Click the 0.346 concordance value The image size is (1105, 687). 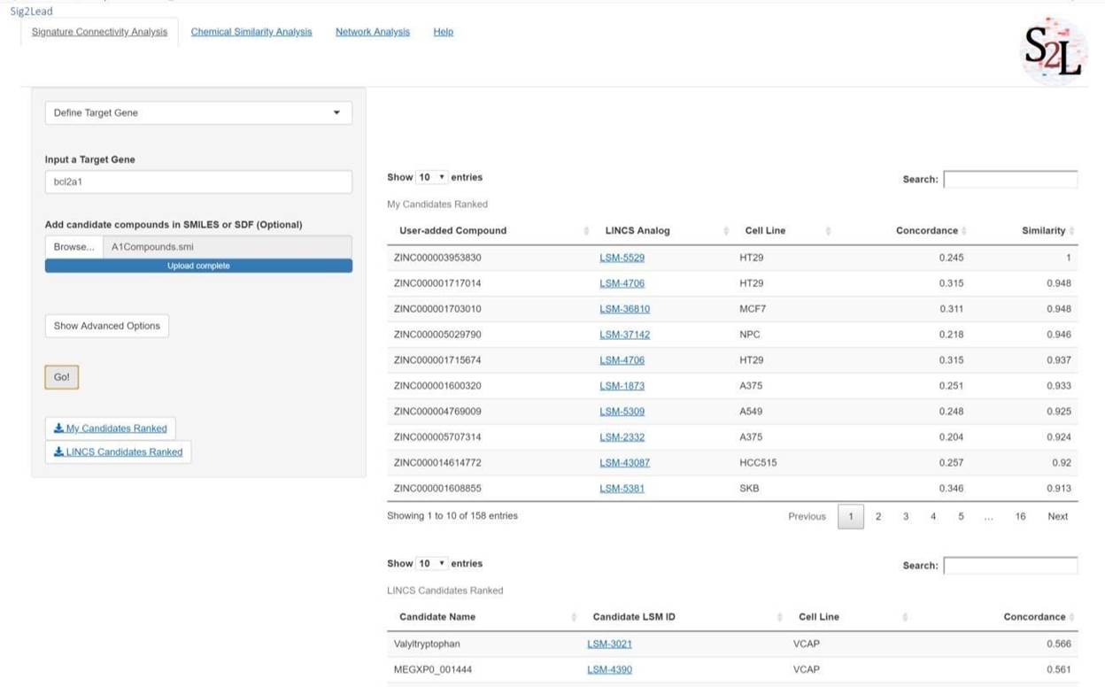click(951, 489)
